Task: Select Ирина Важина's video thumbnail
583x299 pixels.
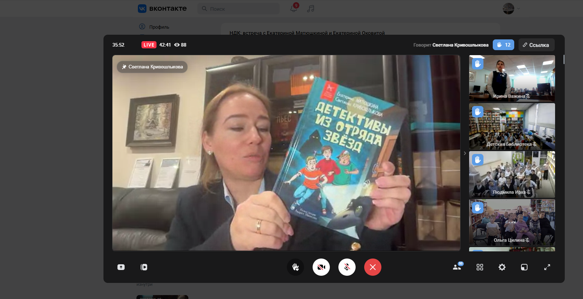Action: coord(512,78)
